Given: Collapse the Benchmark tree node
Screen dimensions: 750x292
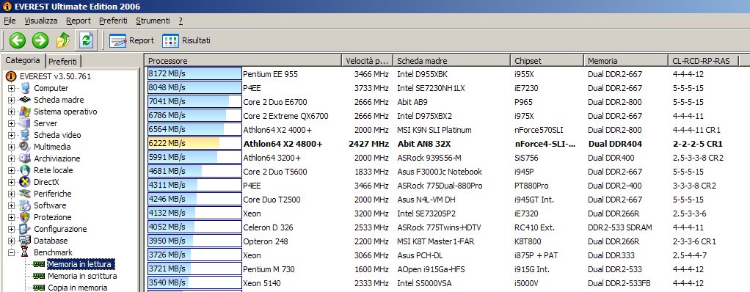Looking at the screenshot, I should coord(12,252).
